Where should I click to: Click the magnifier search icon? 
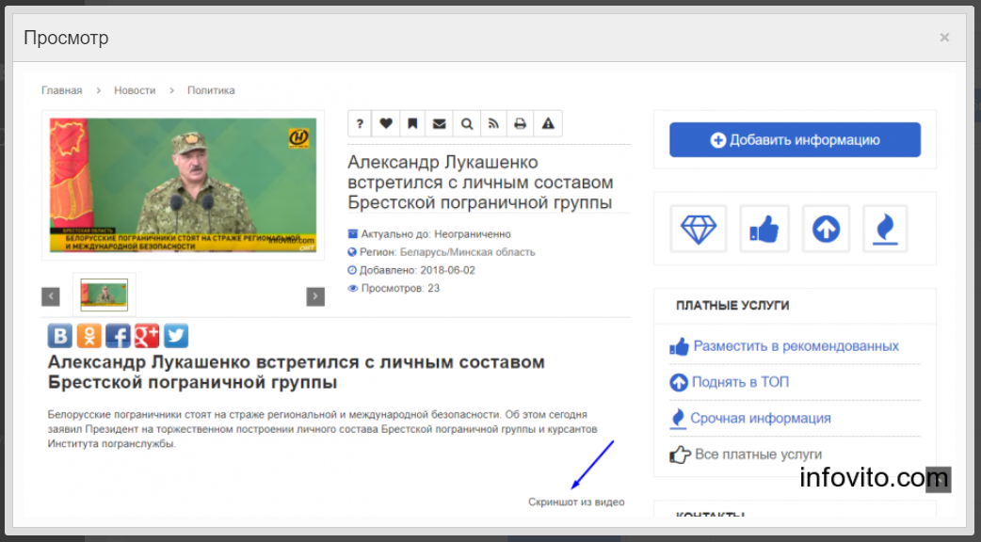(467, 124)
